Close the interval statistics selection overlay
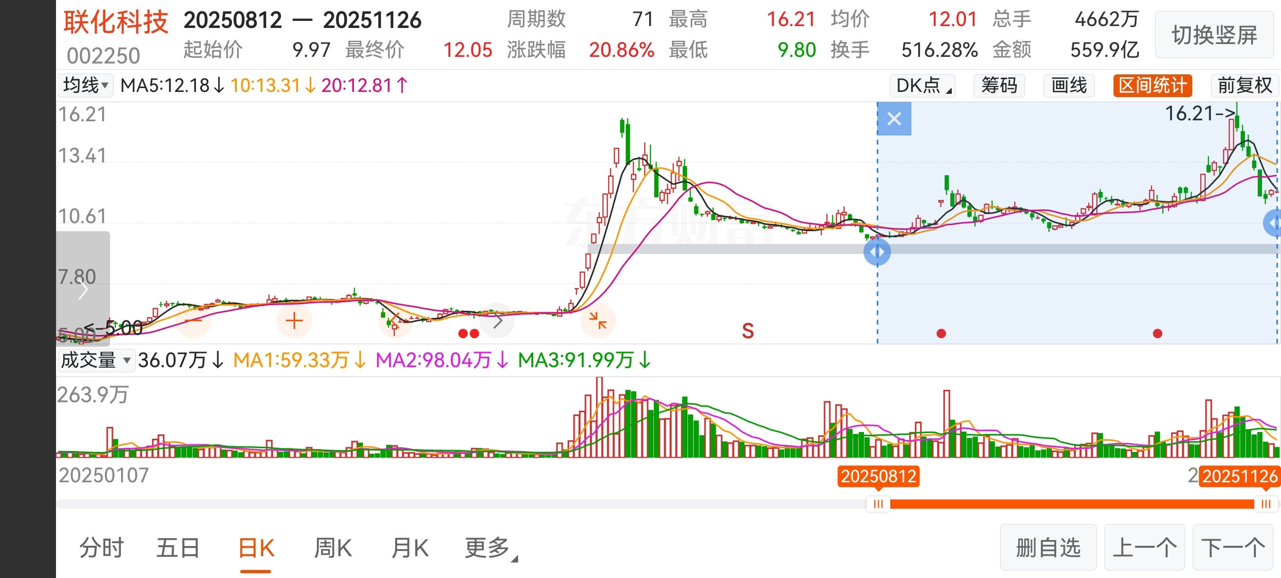Viewport: 1281px width, 578px height. [894, 118]
